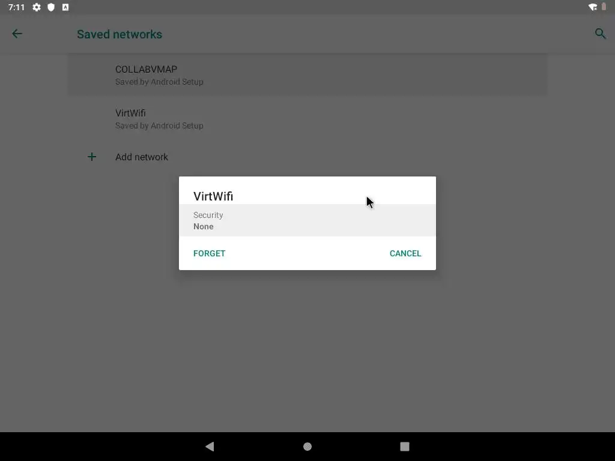Click the Security None row in dialog
Image resolution: width=615 pixels, height=461 pixels.
pyautogui.click(x=307, y=220)
